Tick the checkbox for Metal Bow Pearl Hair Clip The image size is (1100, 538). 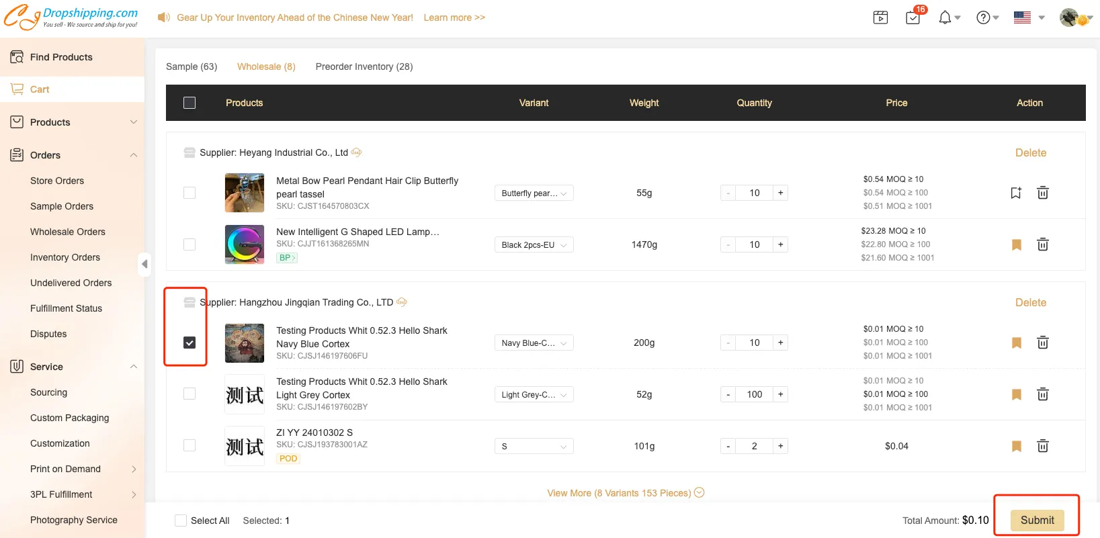tap(189, 193)
